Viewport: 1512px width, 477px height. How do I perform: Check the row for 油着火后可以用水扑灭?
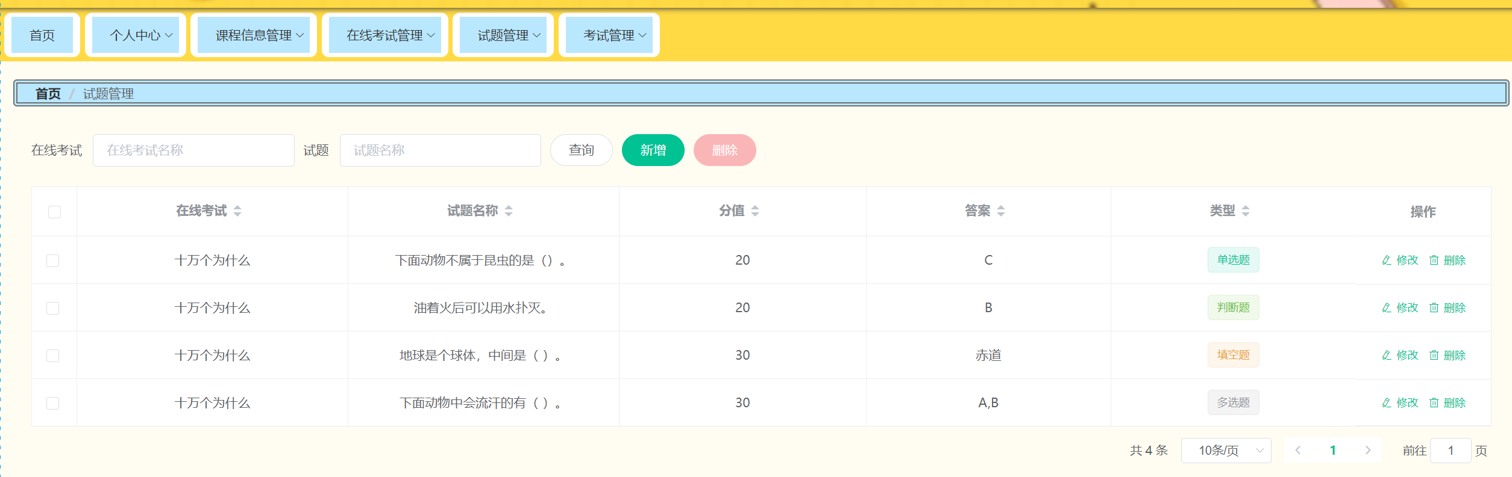(x=53, y=308)
